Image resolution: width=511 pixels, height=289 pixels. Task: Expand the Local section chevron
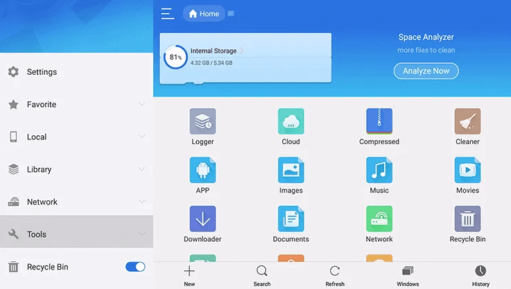(141, 137)
